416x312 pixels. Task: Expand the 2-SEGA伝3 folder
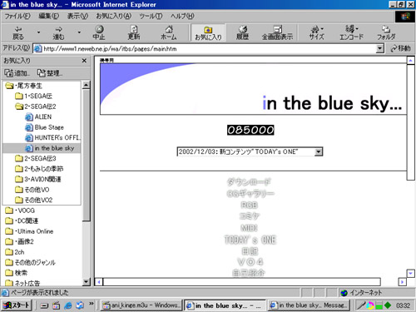36,158
